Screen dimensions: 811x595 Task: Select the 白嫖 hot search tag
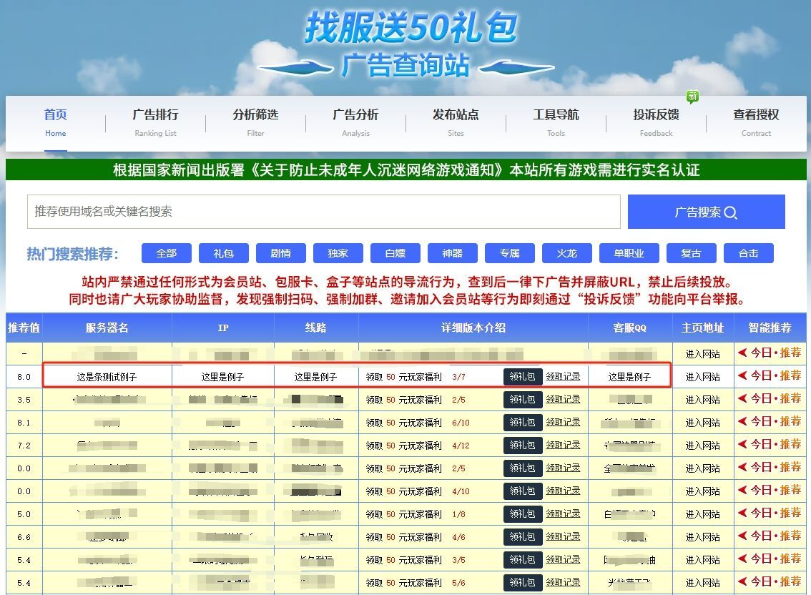point(395,253)
